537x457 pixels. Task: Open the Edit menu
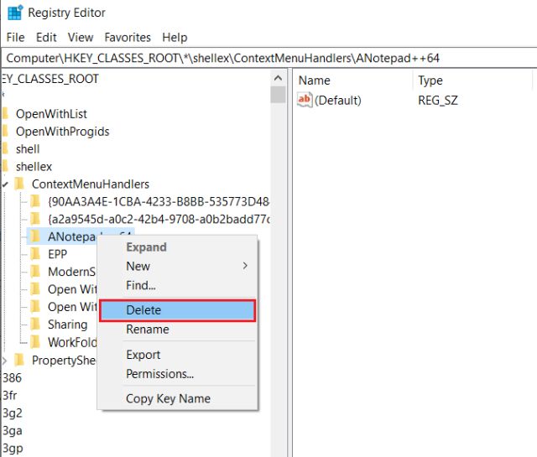[x=46, y=37]
